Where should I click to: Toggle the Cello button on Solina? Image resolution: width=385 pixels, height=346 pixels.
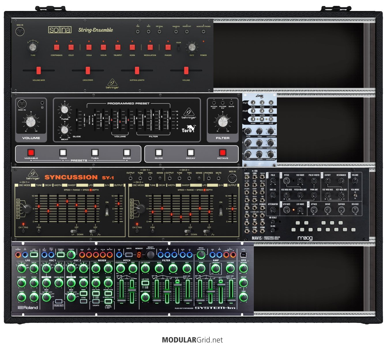71,47
